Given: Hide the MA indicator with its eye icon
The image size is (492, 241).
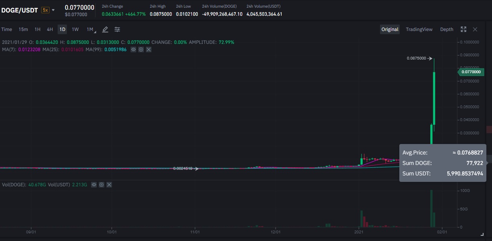Looking at the screenshot, I should [x=133, y=49].
